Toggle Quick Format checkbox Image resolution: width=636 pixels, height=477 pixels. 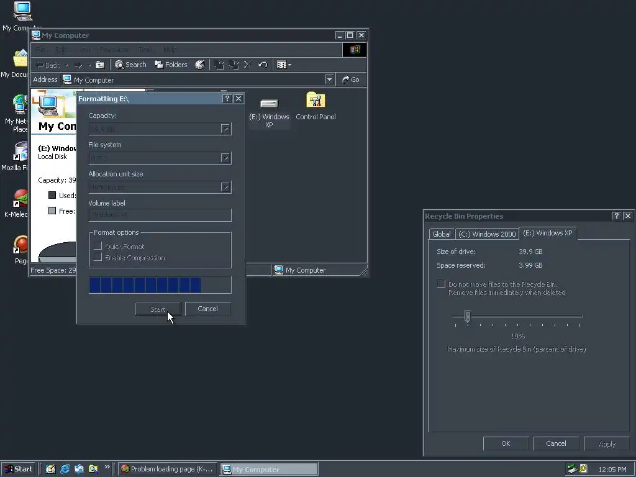(x=98, y=246)
